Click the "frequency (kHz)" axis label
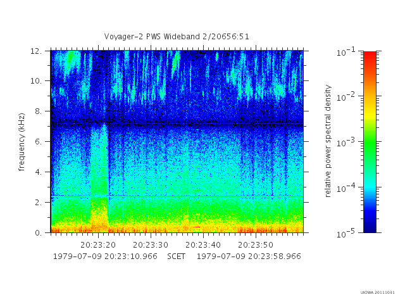The height and width of the screenshot is (304, 405). pos(22,142)
